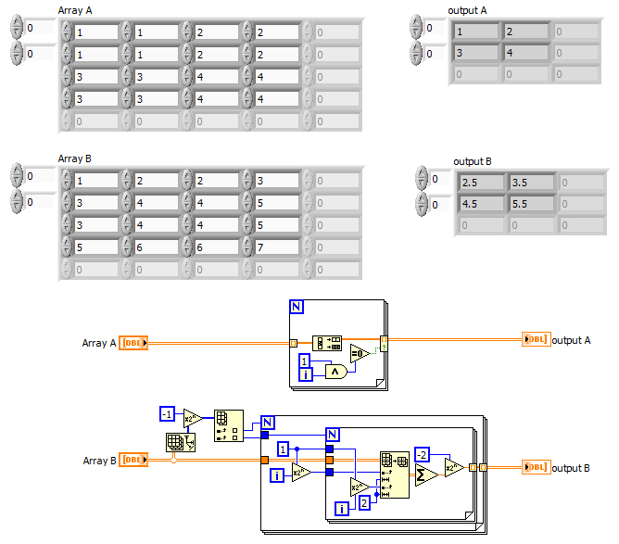619x544 pixels.
Task: Click the Equal To Zero comparison node
Action: [360, 354]
